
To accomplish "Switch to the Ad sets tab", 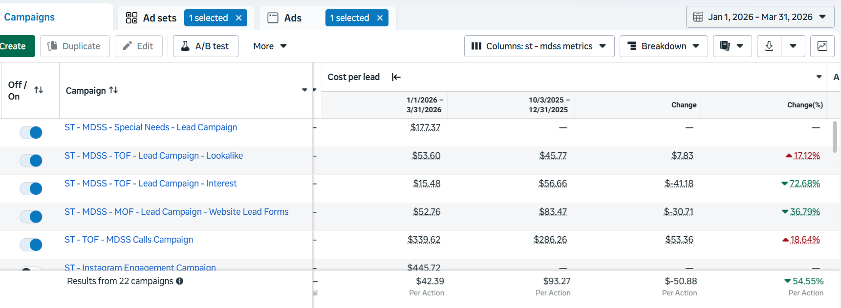I will pos(151,18).
